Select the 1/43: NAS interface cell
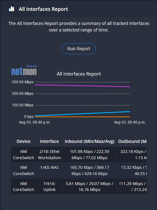The height and width of the screenshot is (210, 157). [49, 170]
